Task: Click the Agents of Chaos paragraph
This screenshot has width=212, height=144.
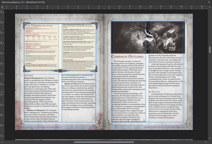Action: click(79, 97)
